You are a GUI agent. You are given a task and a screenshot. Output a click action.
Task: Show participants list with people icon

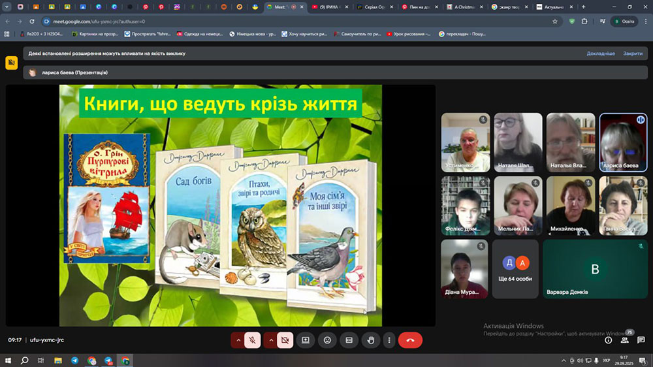tap(625, 340)
